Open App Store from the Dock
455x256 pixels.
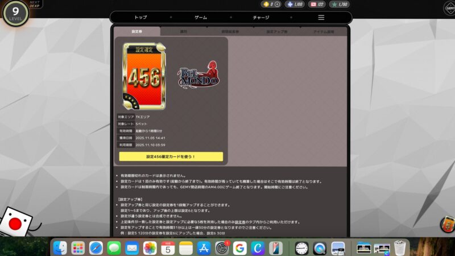tap(204, 248)
